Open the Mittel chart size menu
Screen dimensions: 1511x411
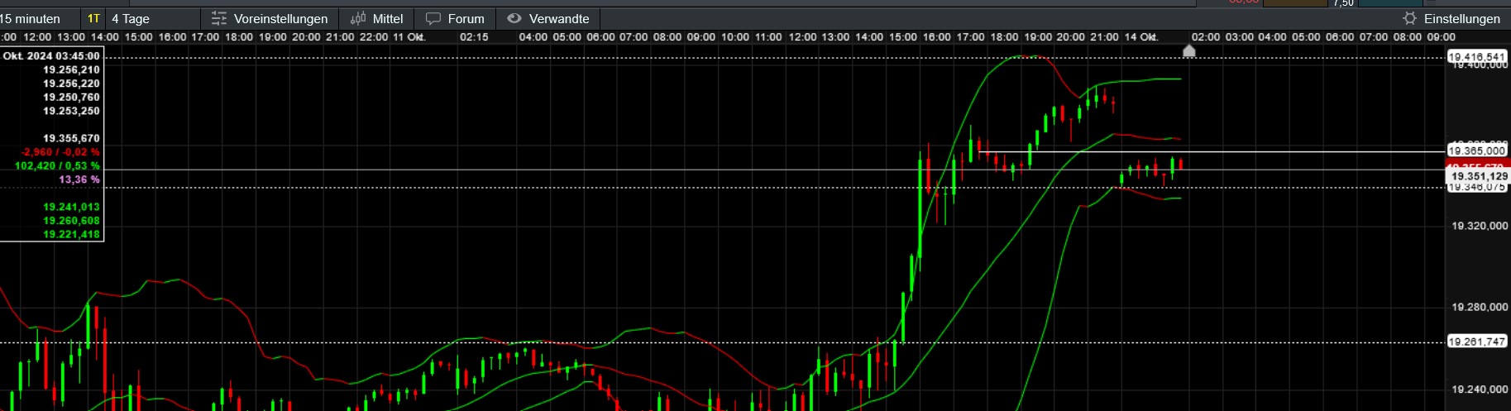coord(377,18)
